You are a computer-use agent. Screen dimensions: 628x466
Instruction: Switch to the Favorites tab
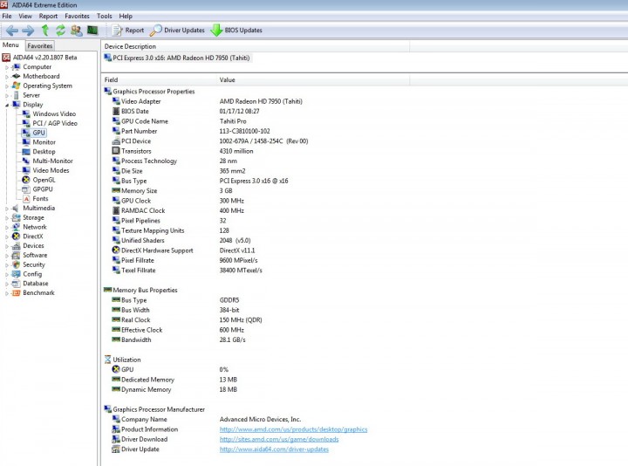click(x=40, y=45)
